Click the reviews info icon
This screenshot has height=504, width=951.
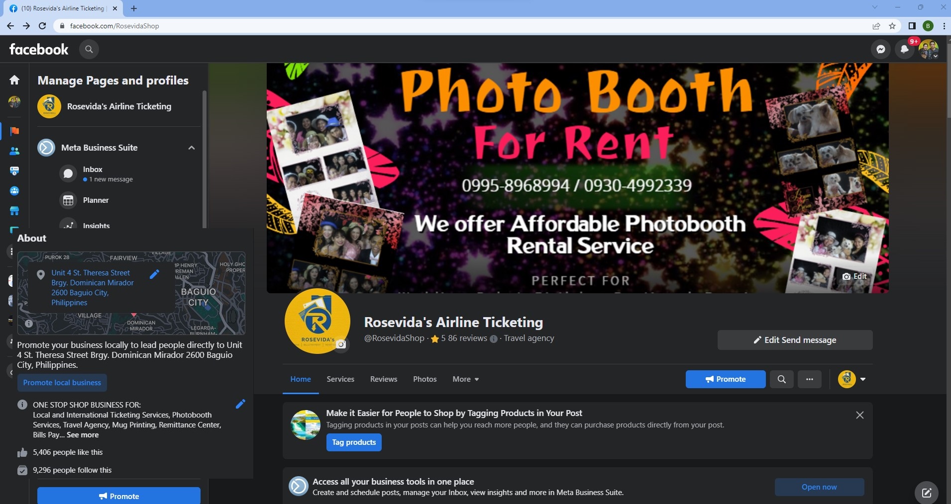[x=494, y=339]
